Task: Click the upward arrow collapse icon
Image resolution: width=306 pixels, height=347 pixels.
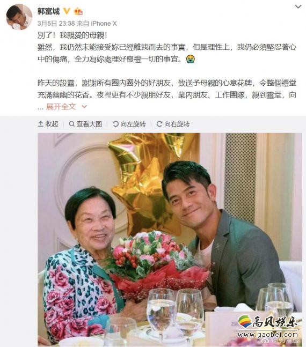Action: pos(41,124)
